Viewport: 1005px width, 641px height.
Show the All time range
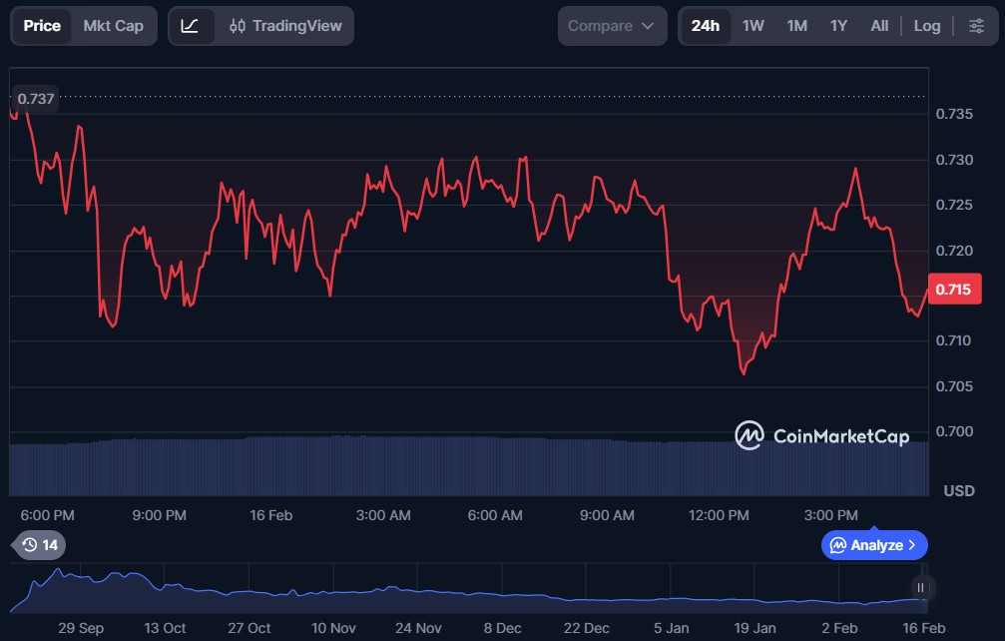878,26
